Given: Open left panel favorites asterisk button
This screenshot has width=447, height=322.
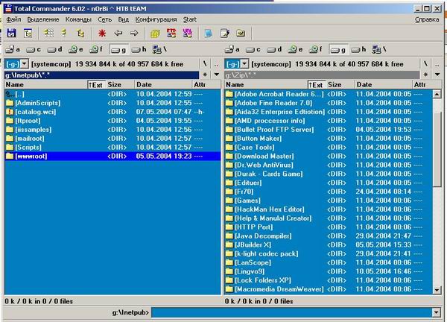Looking at the screenshot, I should point(205,75).
